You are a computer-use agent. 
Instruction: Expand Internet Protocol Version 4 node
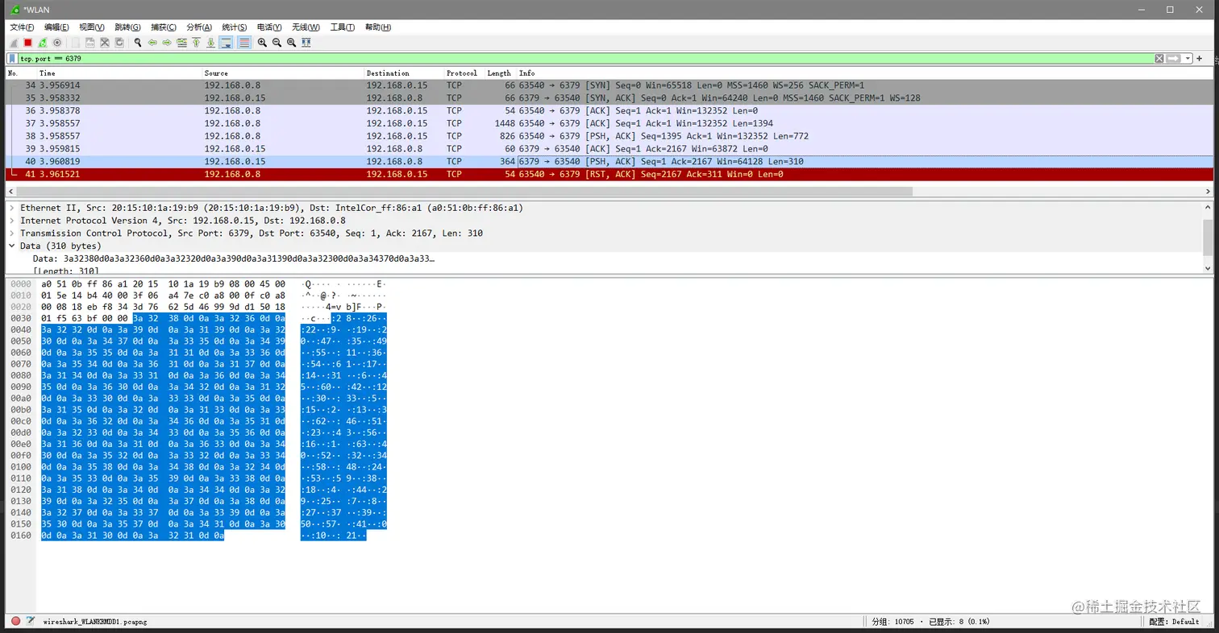(x=12, y=221)
